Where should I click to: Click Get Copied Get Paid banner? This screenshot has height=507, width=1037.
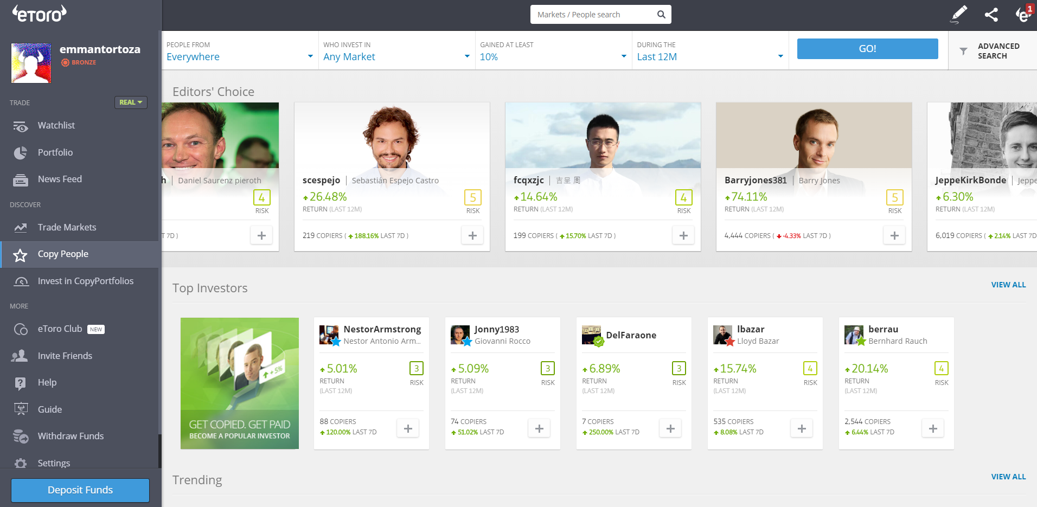[x=240, y=383]
